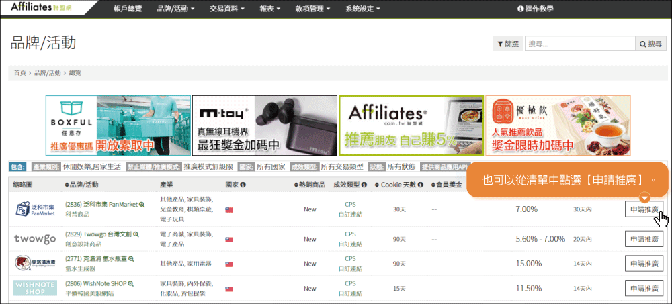The width and height of the screenshot is (672, 304).
Task: Click the Affiliates 聯盟網 logo
Action: (x=42, y=7)
